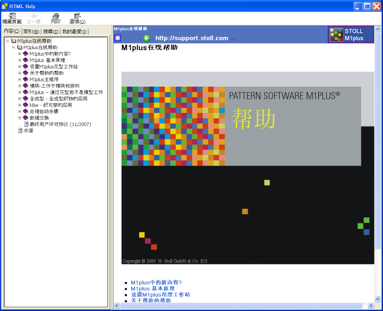Image resolution: width=383 pixels, height=311 pixels.
Task: Click the book icon beside k&w tree topic
Action: pyautogui.click(x=26, y=105)
